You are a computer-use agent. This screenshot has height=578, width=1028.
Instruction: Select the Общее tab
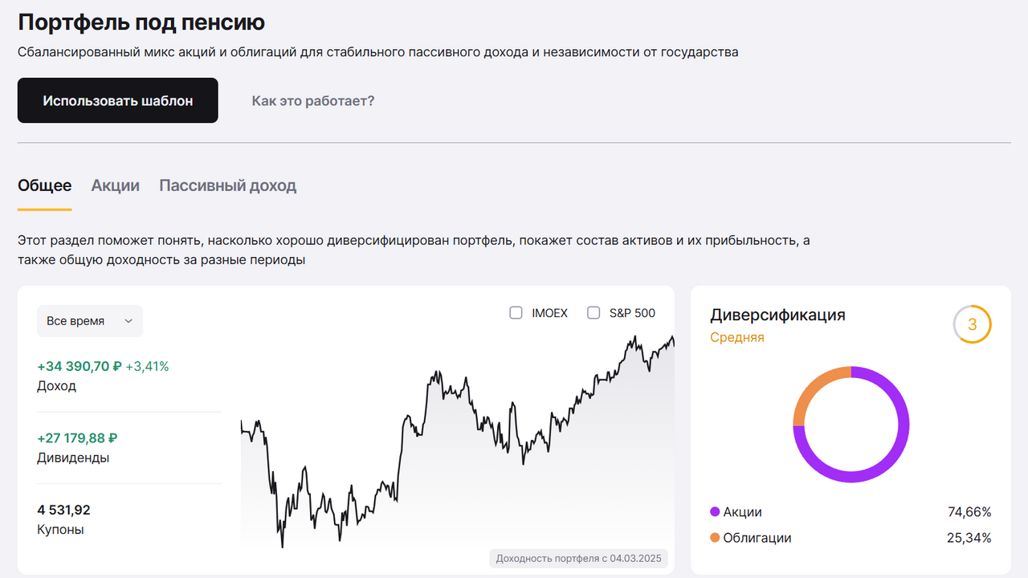click(x=44, y=185)
